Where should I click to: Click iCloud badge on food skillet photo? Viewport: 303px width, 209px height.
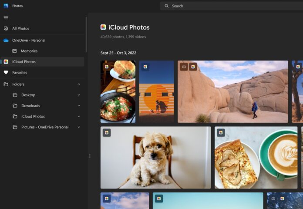pyautogui.click(x=107, y=67)
